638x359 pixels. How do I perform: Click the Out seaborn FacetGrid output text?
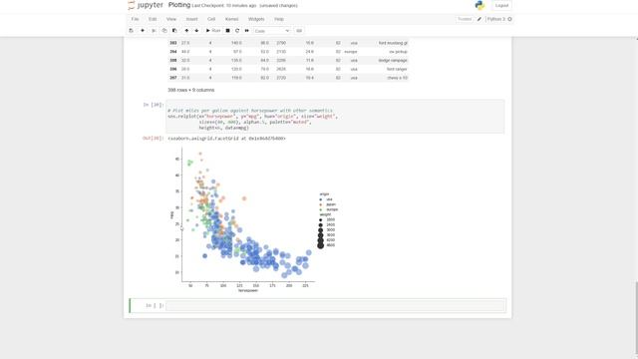(226, 139)
